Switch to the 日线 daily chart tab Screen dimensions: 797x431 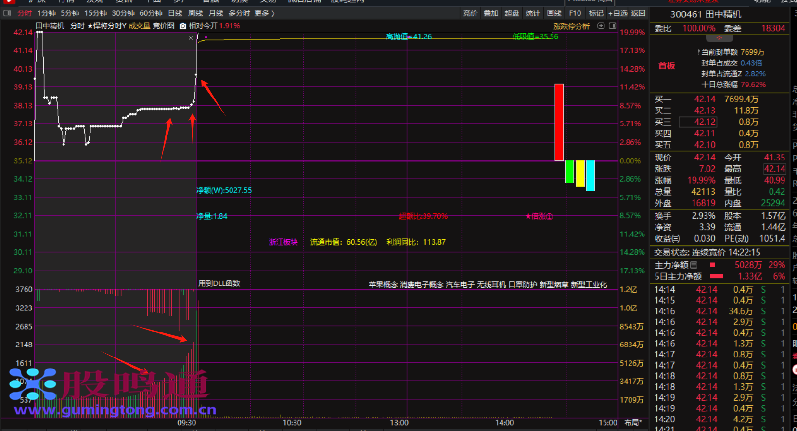(x=175, y=13)
